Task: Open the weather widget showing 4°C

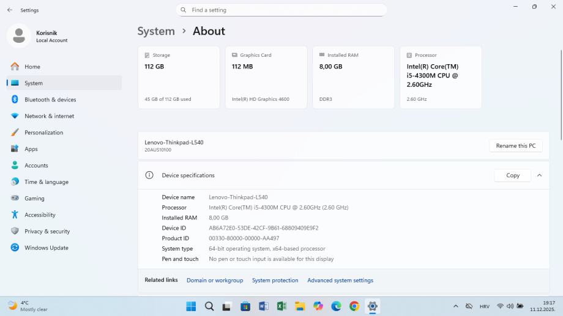Action: click(28, 306)
